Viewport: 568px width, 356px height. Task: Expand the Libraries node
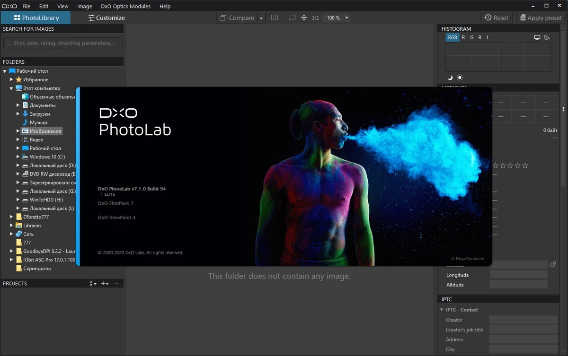coord(11,226)
